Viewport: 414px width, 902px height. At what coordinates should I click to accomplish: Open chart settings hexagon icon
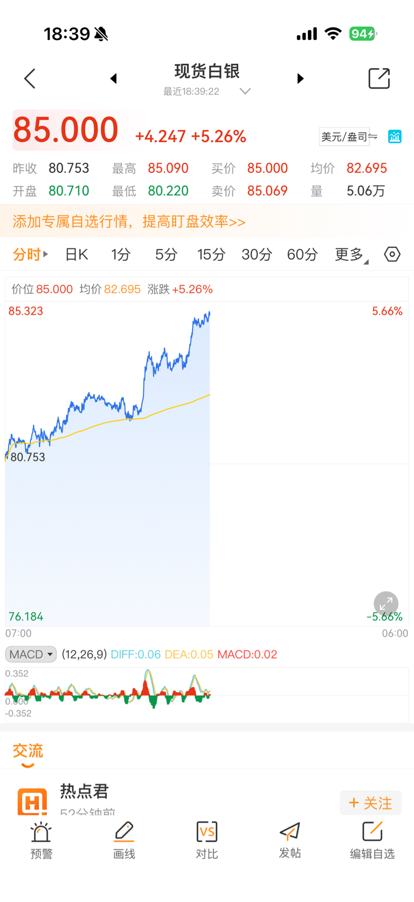392,254
